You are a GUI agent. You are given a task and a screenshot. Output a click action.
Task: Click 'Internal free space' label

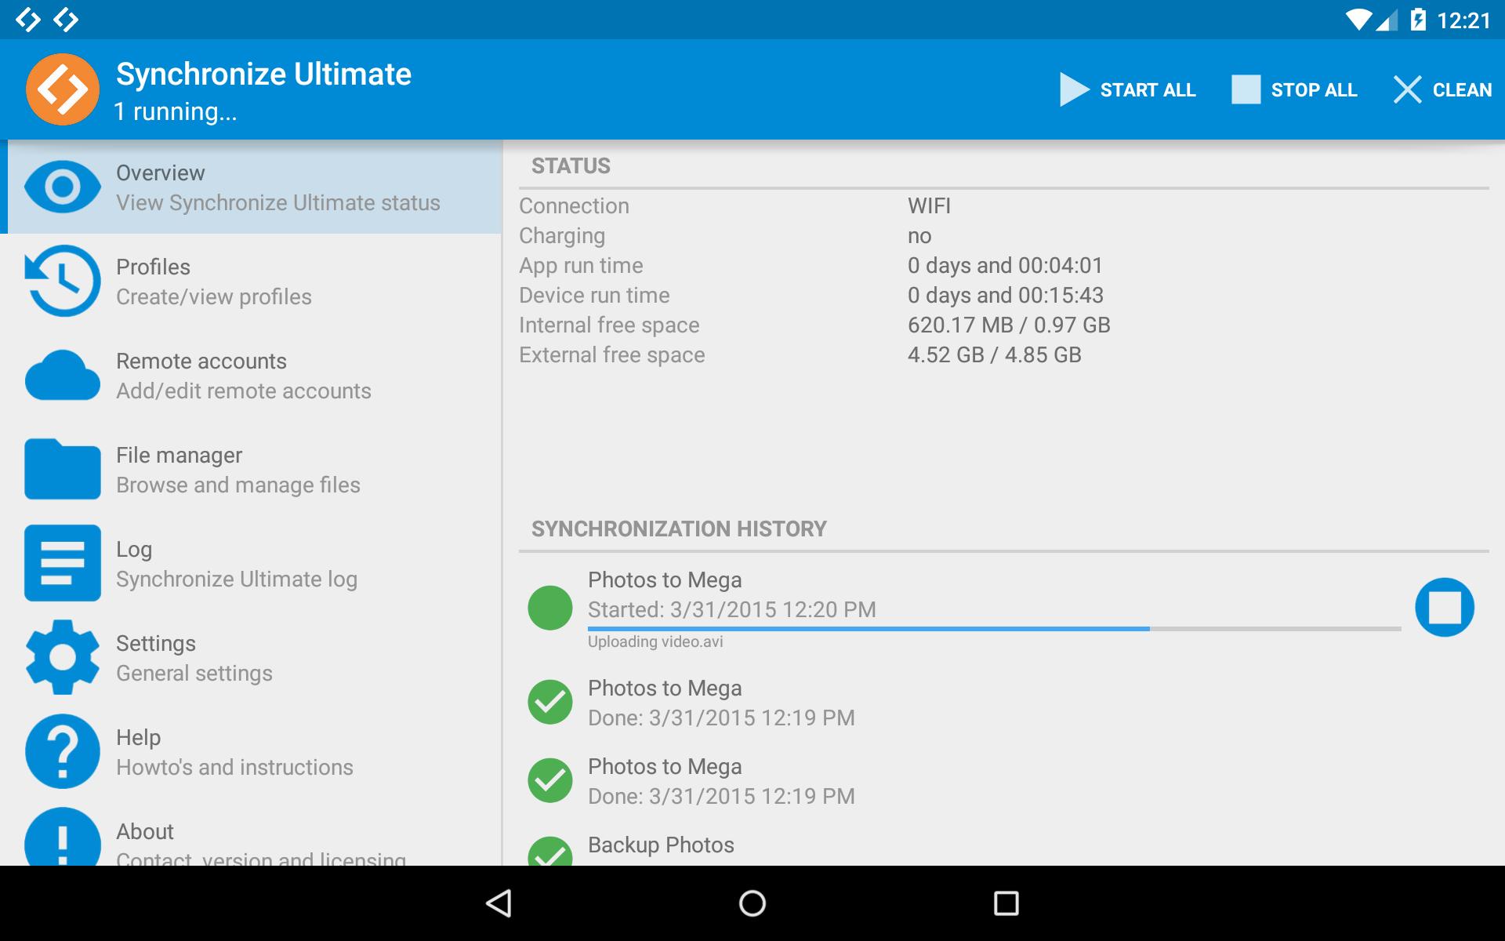tap(609, 325)
